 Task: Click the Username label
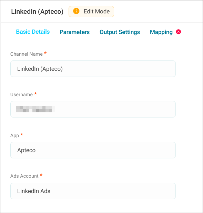(x=21, y=94)
